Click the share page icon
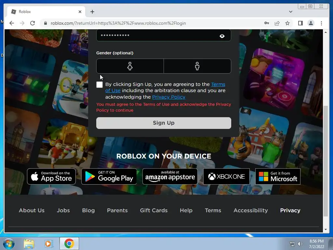The width and height of the screenshot is (333, 250). (277, 23)
